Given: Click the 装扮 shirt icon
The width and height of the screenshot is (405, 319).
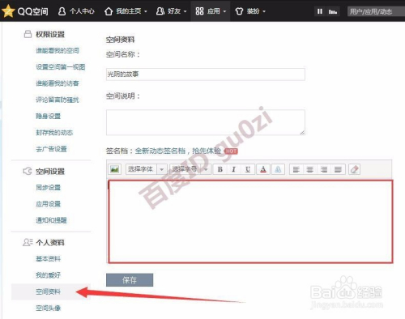Looking at the screenshot, I should [x=239, y=11].
